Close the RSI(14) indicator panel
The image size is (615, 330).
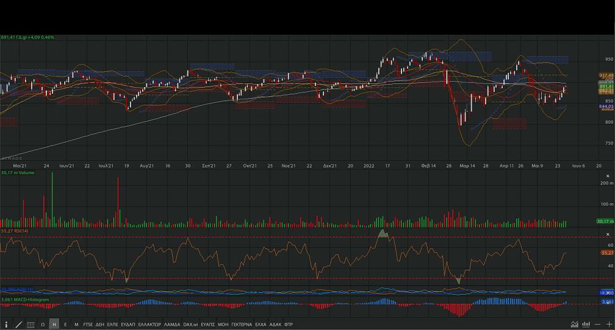607,234
